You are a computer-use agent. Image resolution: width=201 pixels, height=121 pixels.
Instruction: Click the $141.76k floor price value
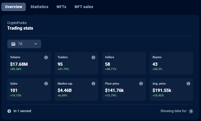click(114, 91)
